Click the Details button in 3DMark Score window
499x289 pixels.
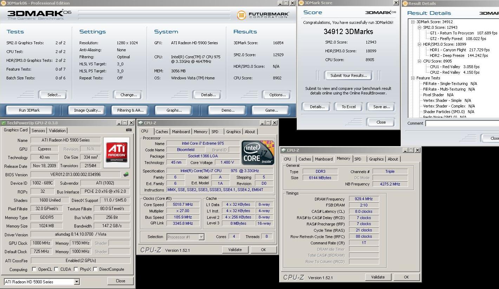317,107
